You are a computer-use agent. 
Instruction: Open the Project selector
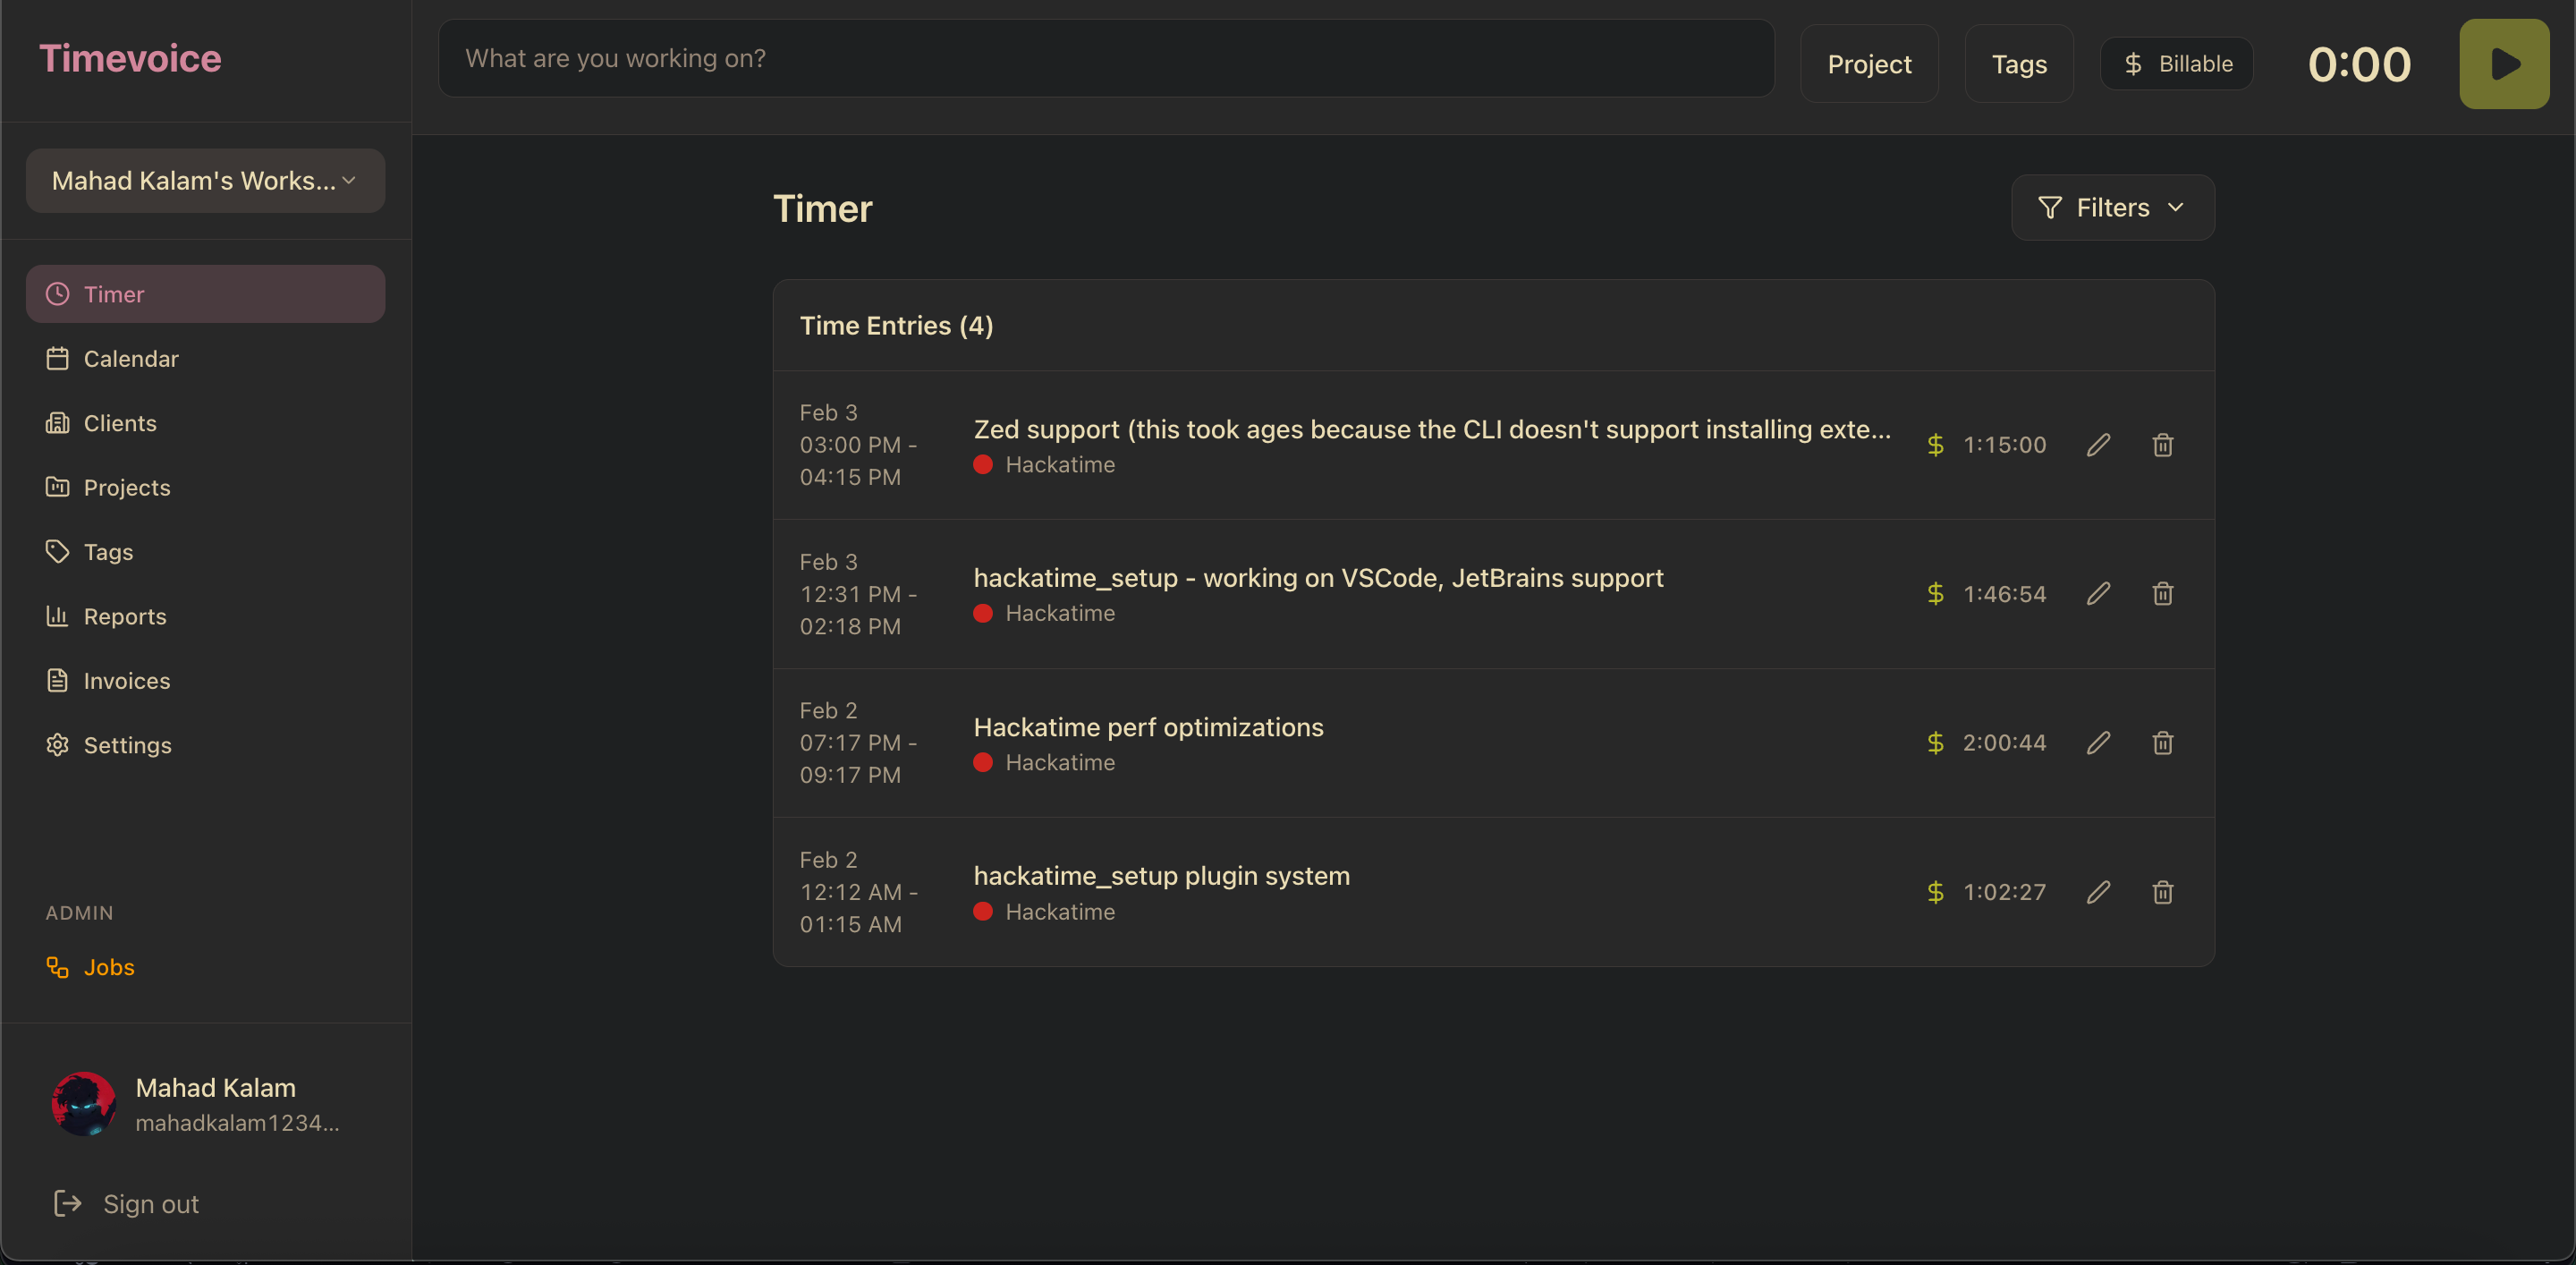tap(1868, 64)
